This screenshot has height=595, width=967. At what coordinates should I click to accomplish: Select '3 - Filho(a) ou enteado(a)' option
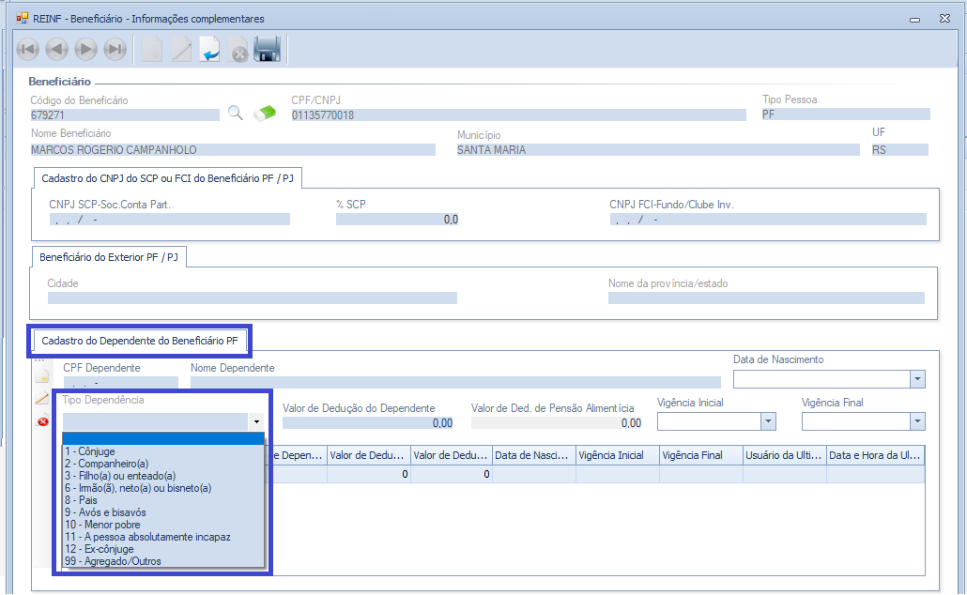click(x=120, y=476)
